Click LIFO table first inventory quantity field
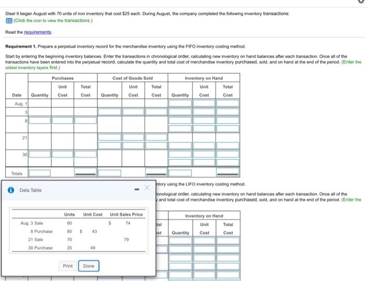Viewport: 368px width, 281px height. (180, 241)
